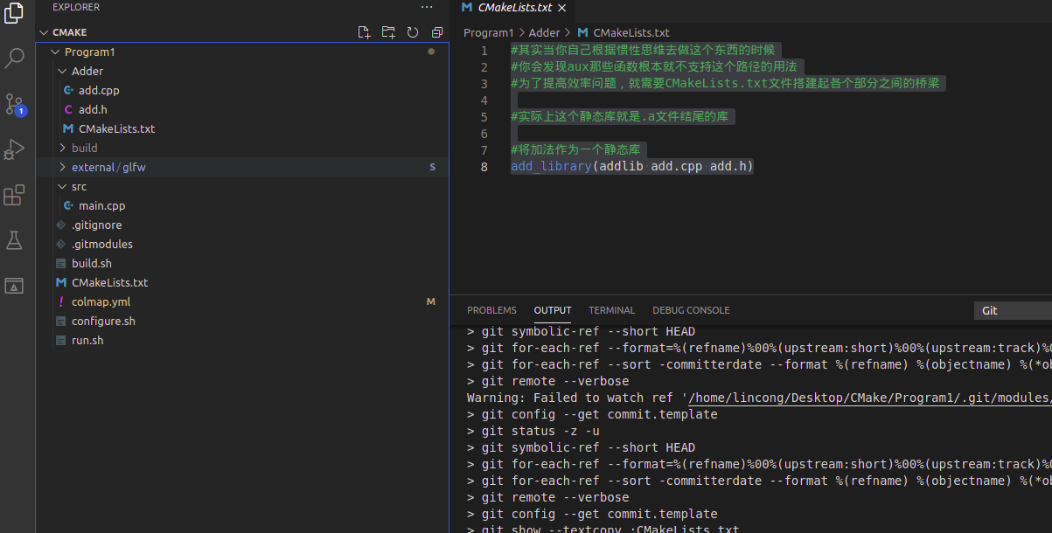Collapse the Adder folder
Screen dimensions: 1052x533
point(63,71)
